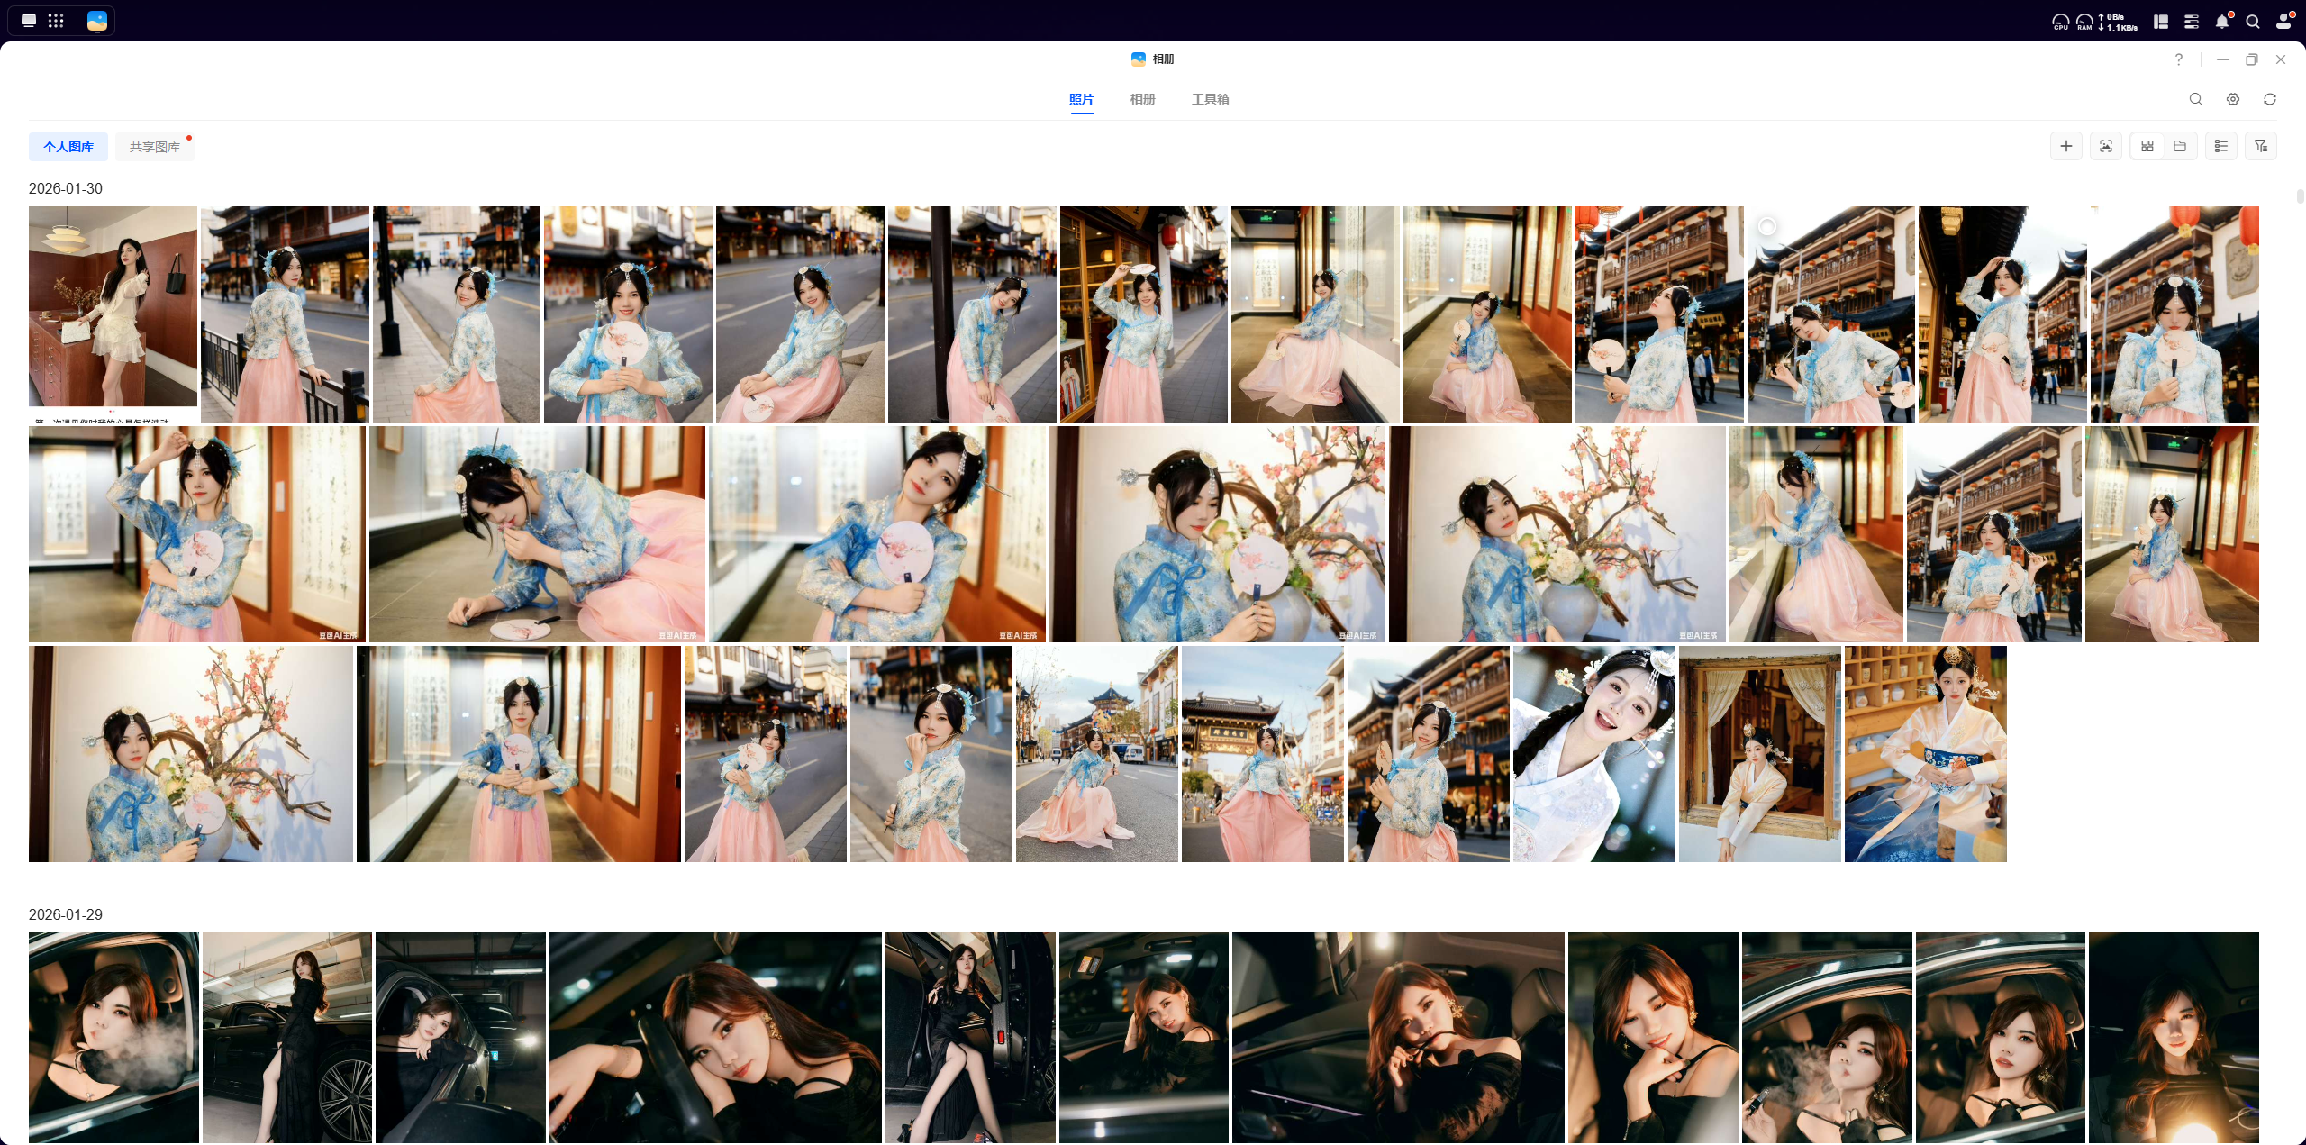Open the app grid launcher in the taskbar
2306x1145 pixels.
(56, 21)
